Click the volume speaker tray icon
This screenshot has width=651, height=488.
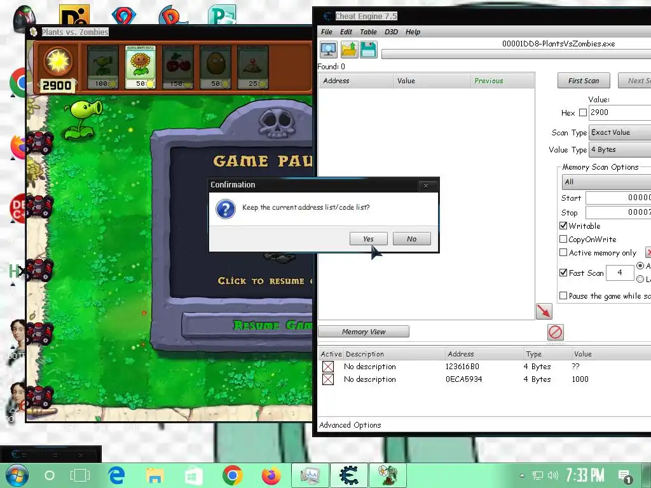[x=553, y=475]
